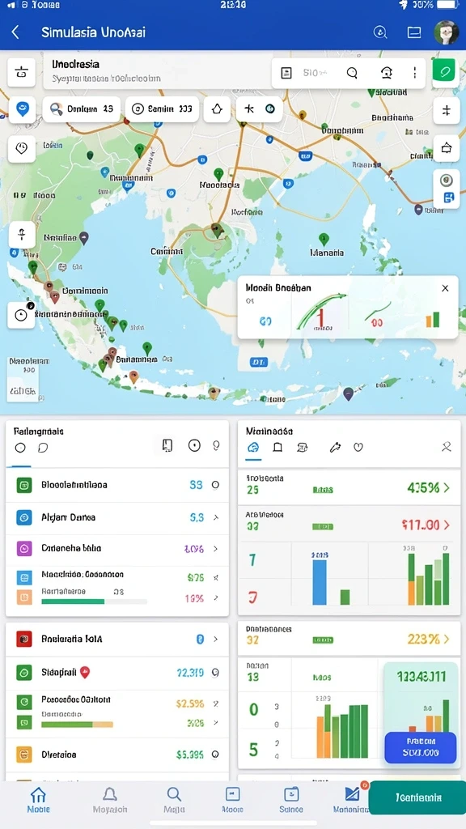Open the profile avatar in the header

(446, 32)
